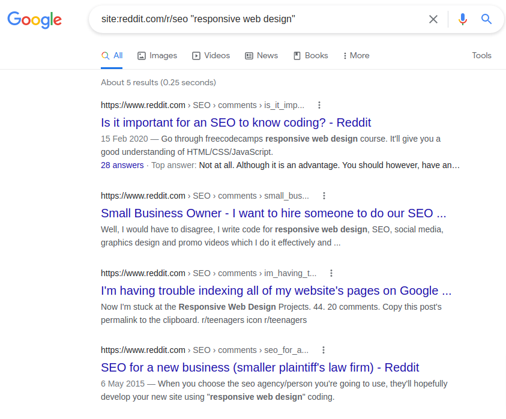The width and height of the screenshot is (506, 419).
Task: Select the Books tab
Action: [310, 55]
